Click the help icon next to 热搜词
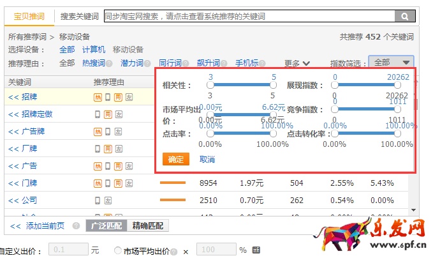Screen dimensions: 433x258 click(109, 63)
